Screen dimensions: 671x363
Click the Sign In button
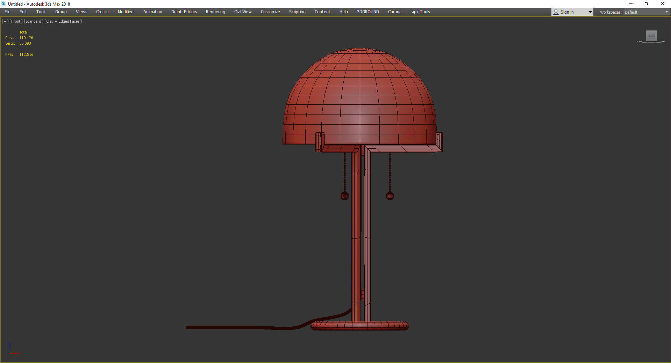[x=567, y=12]
